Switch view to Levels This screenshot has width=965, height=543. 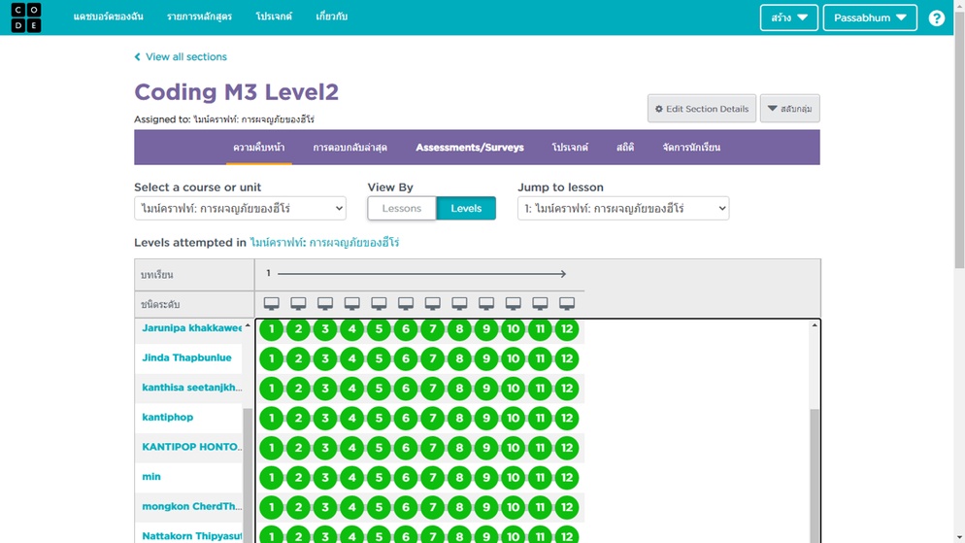(466, 208)
